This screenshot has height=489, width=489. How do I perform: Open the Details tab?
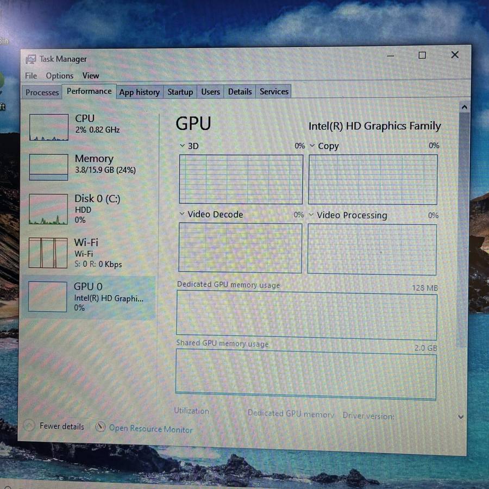click(240, 91)
